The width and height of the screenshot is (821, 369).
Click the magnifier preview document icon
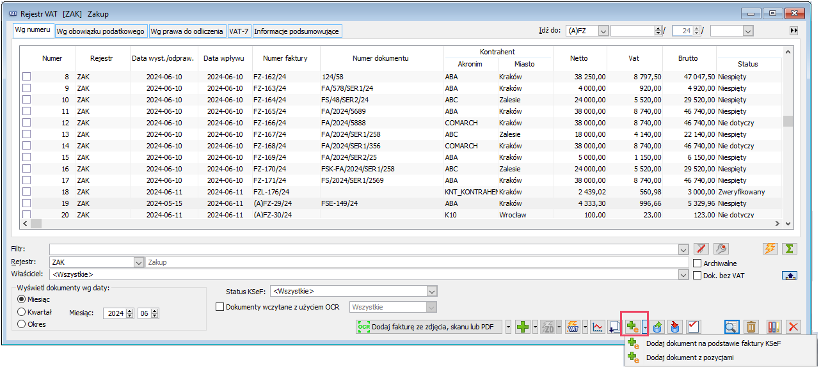point(732,327)
